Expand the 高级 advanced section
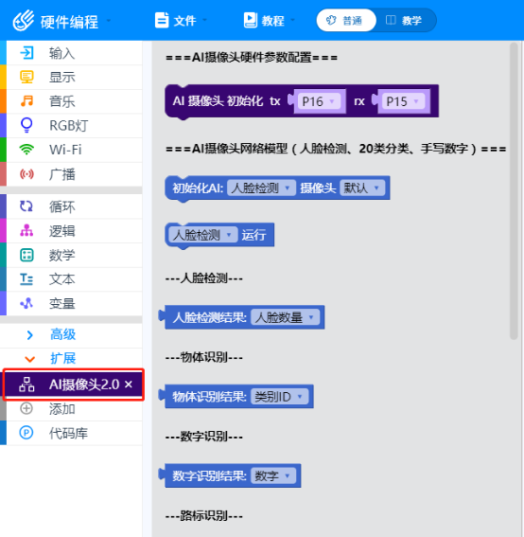The image size is (524, 537). pos(63,334)
